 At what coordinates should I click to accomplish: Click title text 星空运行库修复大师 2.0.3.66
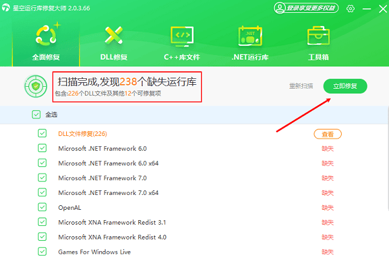pos(51,8)
